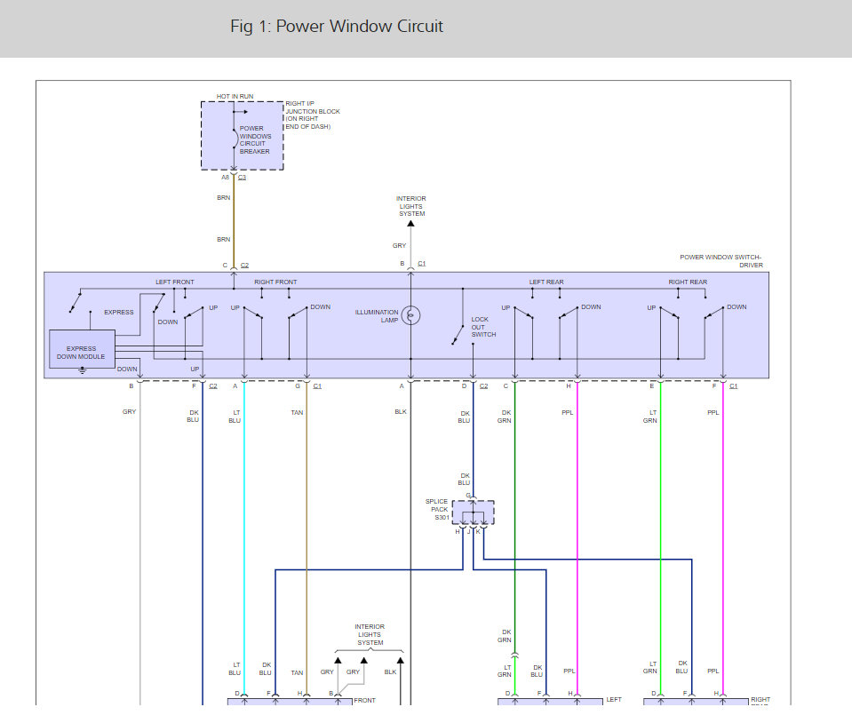Screen dimensions: 852x723
Task: Click the 'POWER WINDOWS CIRCUIT BREAKER' text
Action: pos(255,140)
